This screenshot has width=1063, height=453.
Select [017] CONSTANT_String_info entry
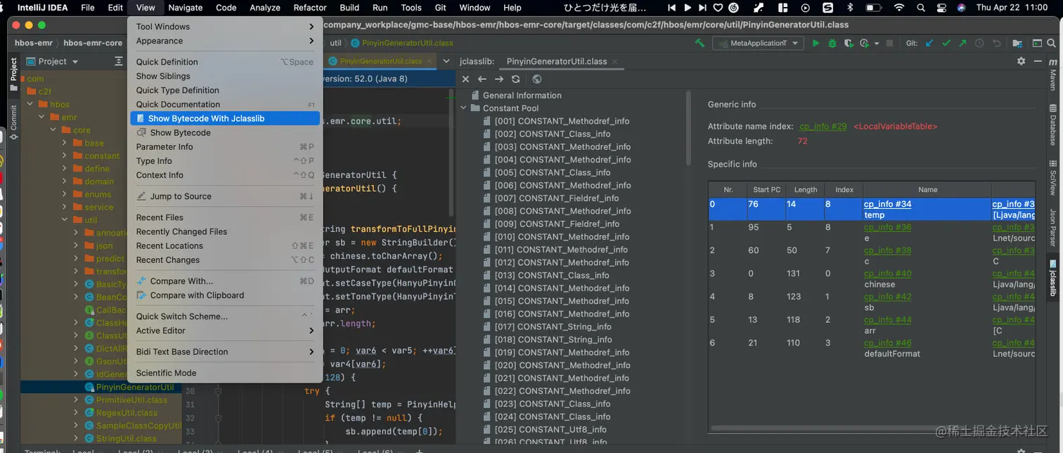553,326
